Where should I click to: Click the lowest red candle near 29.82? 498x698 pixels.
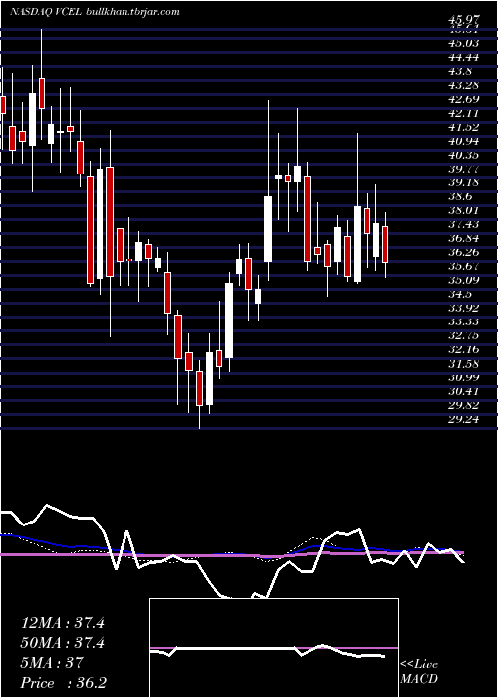click(x=199, y=388)
